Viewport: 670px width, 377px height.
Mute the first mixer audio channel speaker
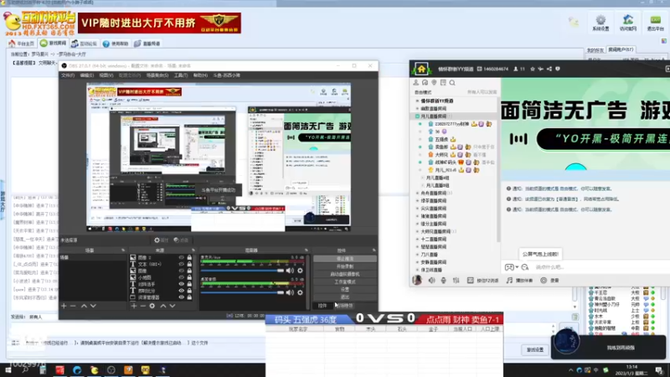(x=290, y=271)
